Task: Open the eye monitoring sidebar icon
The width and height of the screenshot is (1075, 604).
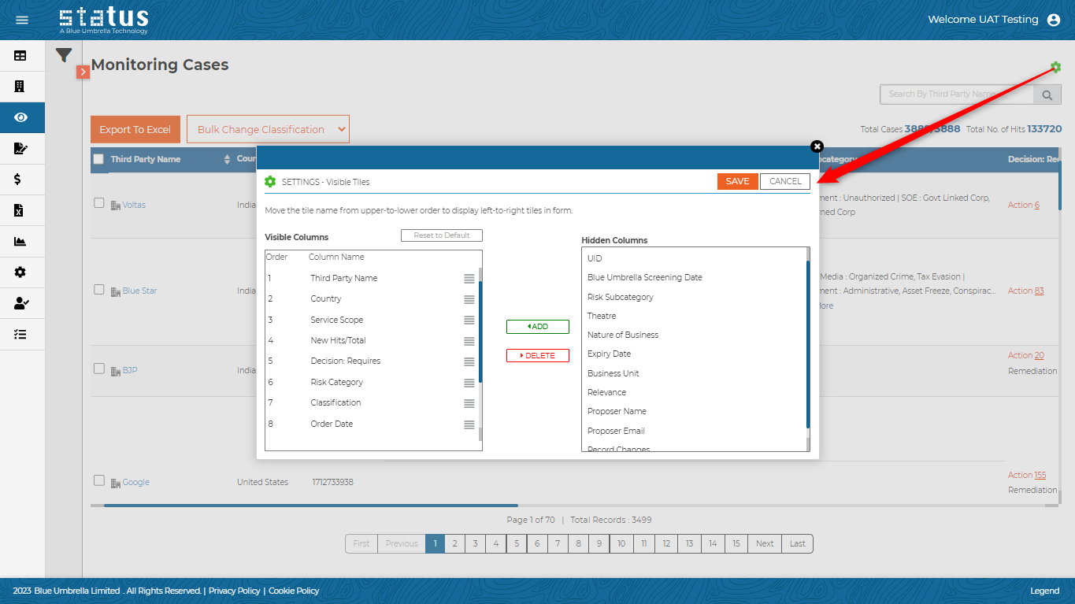Action: tap(20, 117)
